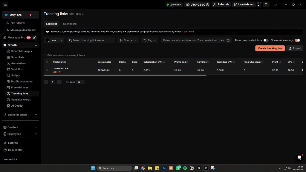Toggle Show deactivated links switch

(x=266, y=40)
